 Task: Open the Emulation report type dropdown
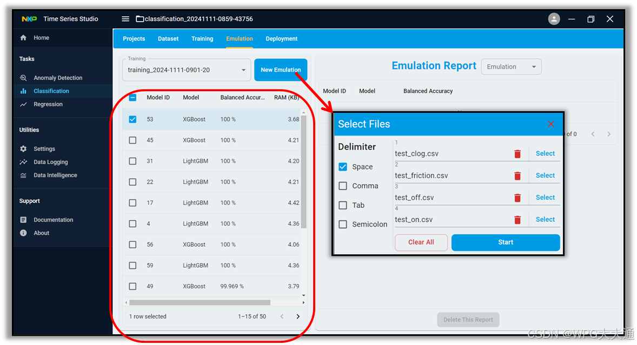pos(511,67)
